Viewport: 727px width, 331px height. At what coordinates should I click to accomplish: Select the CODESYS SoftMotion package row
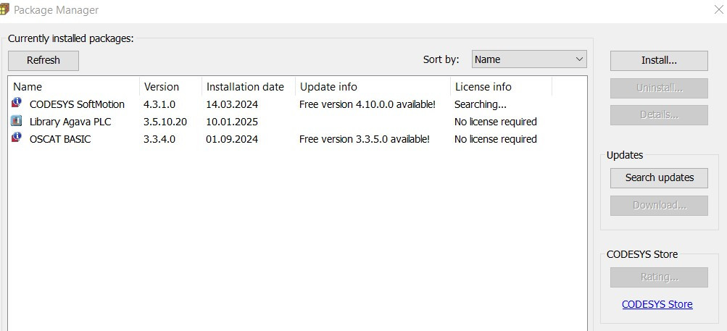point(77,104)
